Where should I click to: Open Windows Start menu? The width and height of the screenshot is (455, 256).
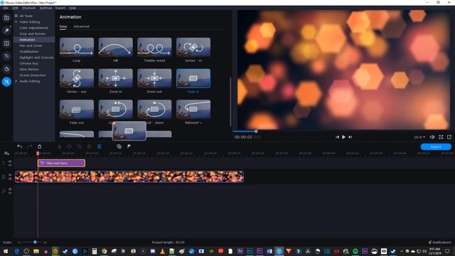[x=5, y=251]
